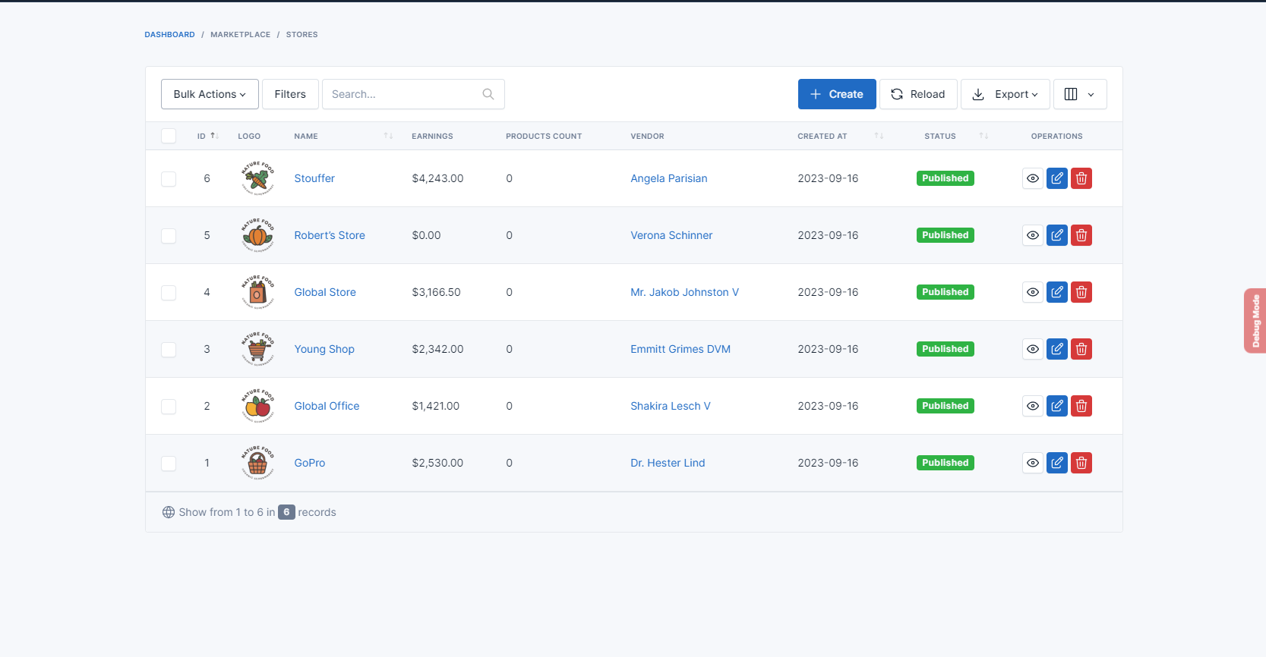Image resolution: width=1266 pixels, height=657 pixels.
Task: Open vendor Mr. Jakob Johnston V
Action: [684, 292]
